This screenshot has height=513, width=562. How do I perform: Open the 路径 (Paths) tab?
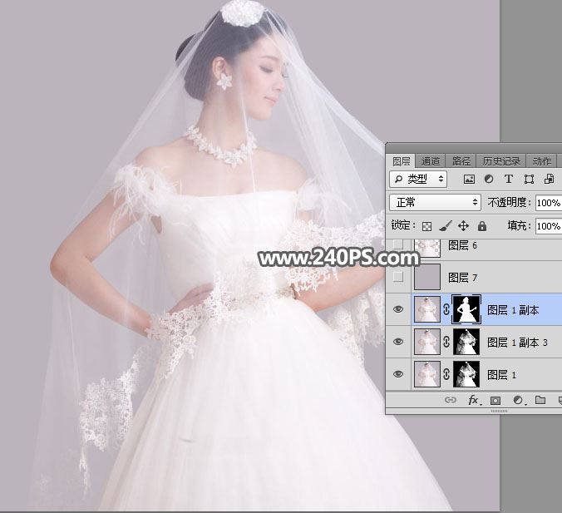point(461,161)
